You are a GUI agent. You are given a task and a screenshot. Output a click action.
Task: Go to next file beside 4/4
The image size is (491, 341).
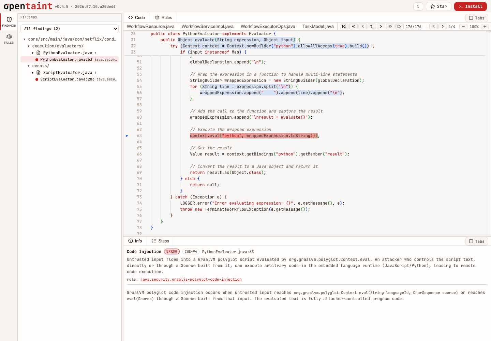point(443,26)
